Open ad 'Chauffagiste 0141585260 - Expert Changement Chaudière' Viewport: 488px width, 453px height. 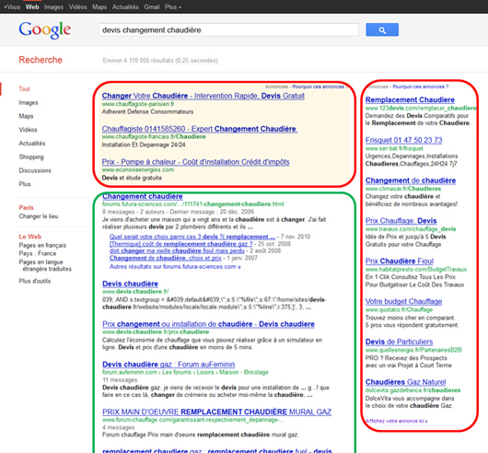(x=200, y=129)
